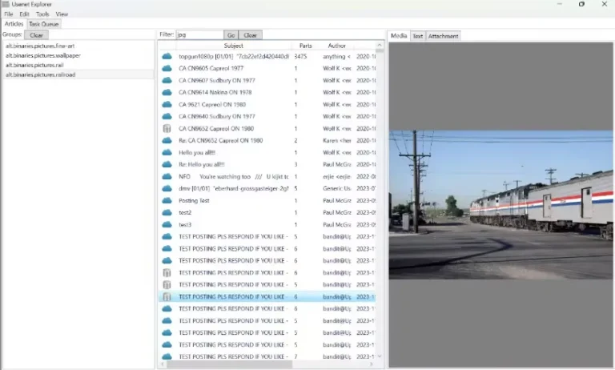The image size is (615, 370).
Task: Click the cloud icon next to CA CN9605 Capreol 1977
Action: pyautogui.click(x=167, y=68)
